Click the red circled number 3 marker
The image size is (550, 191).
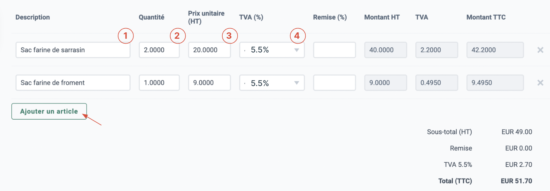(230, 36)
